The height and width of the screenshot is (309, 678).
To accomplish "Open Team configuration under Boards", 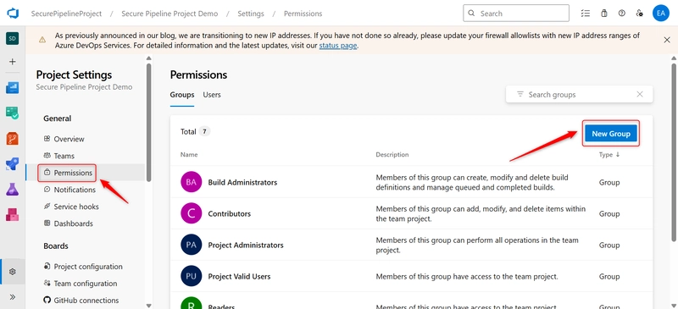I will [x=86, y=284].
